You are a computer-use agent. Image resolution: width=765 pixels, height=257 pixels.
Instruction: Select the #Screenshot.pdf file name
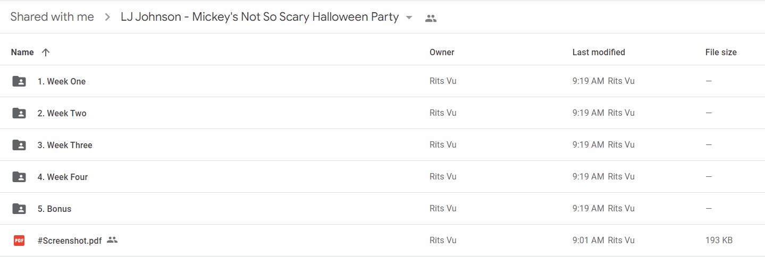tap(70, 241)
